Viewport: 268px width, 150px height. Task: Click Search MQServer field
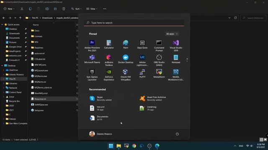point(253,18)
